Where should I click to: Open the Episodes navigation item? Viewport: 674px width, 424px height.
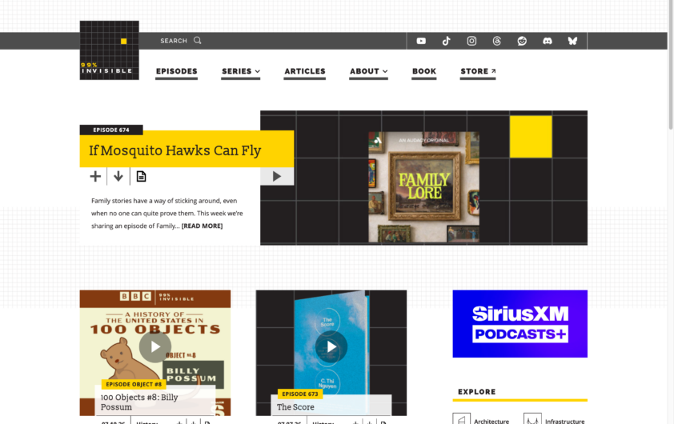click(177, 71)
